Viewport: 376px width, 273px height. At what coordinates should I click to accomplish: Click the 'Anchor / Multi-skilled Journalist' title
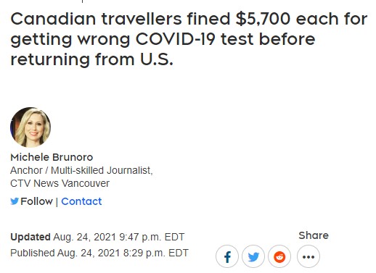pos(81,170)
